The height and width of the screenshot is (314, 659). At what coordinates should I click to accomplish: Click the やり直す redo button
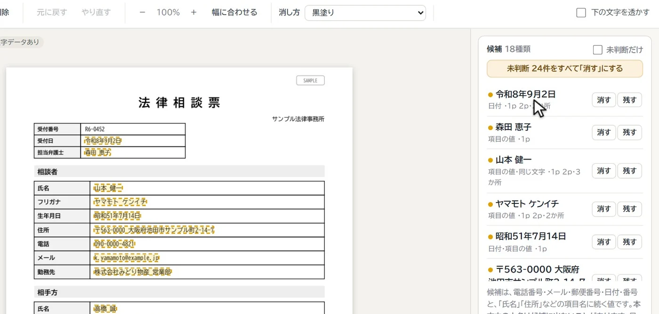[x=96, y=13]
